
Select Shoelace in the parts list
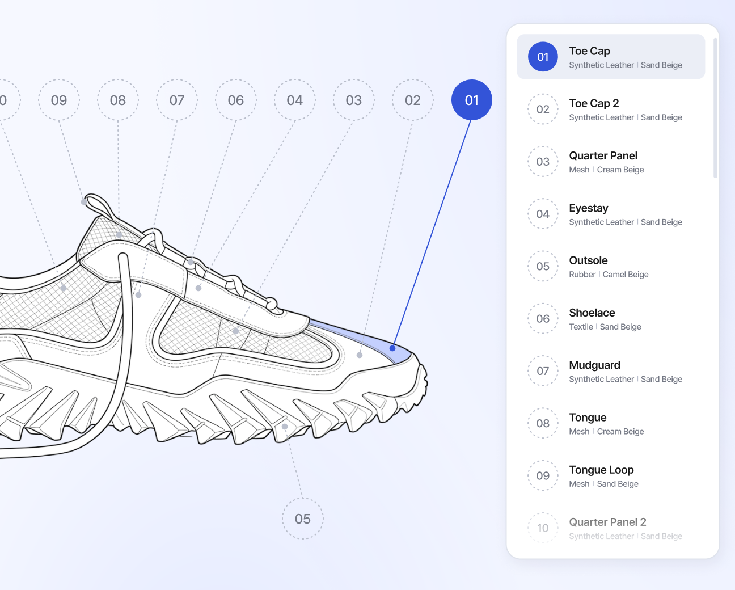[611, 319]
